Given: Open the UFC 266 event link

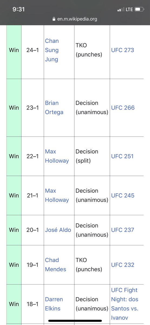Looking at the screenshot, I should 123,108.
